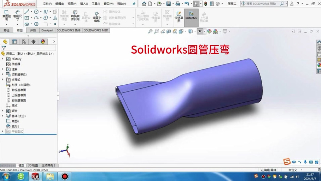
Task: Select the Sketch (草图绘制) tool
Action: [7, 15]
